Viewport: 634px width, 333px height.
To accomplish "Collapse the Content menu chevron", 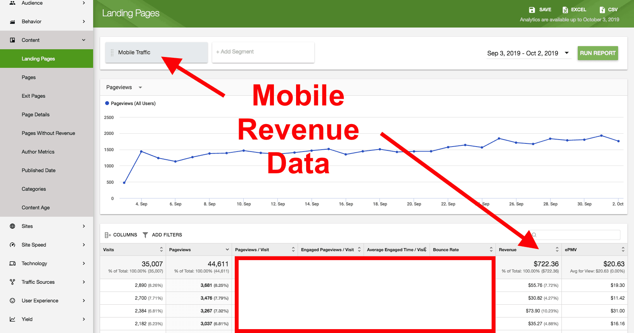I will pos(84,40).
